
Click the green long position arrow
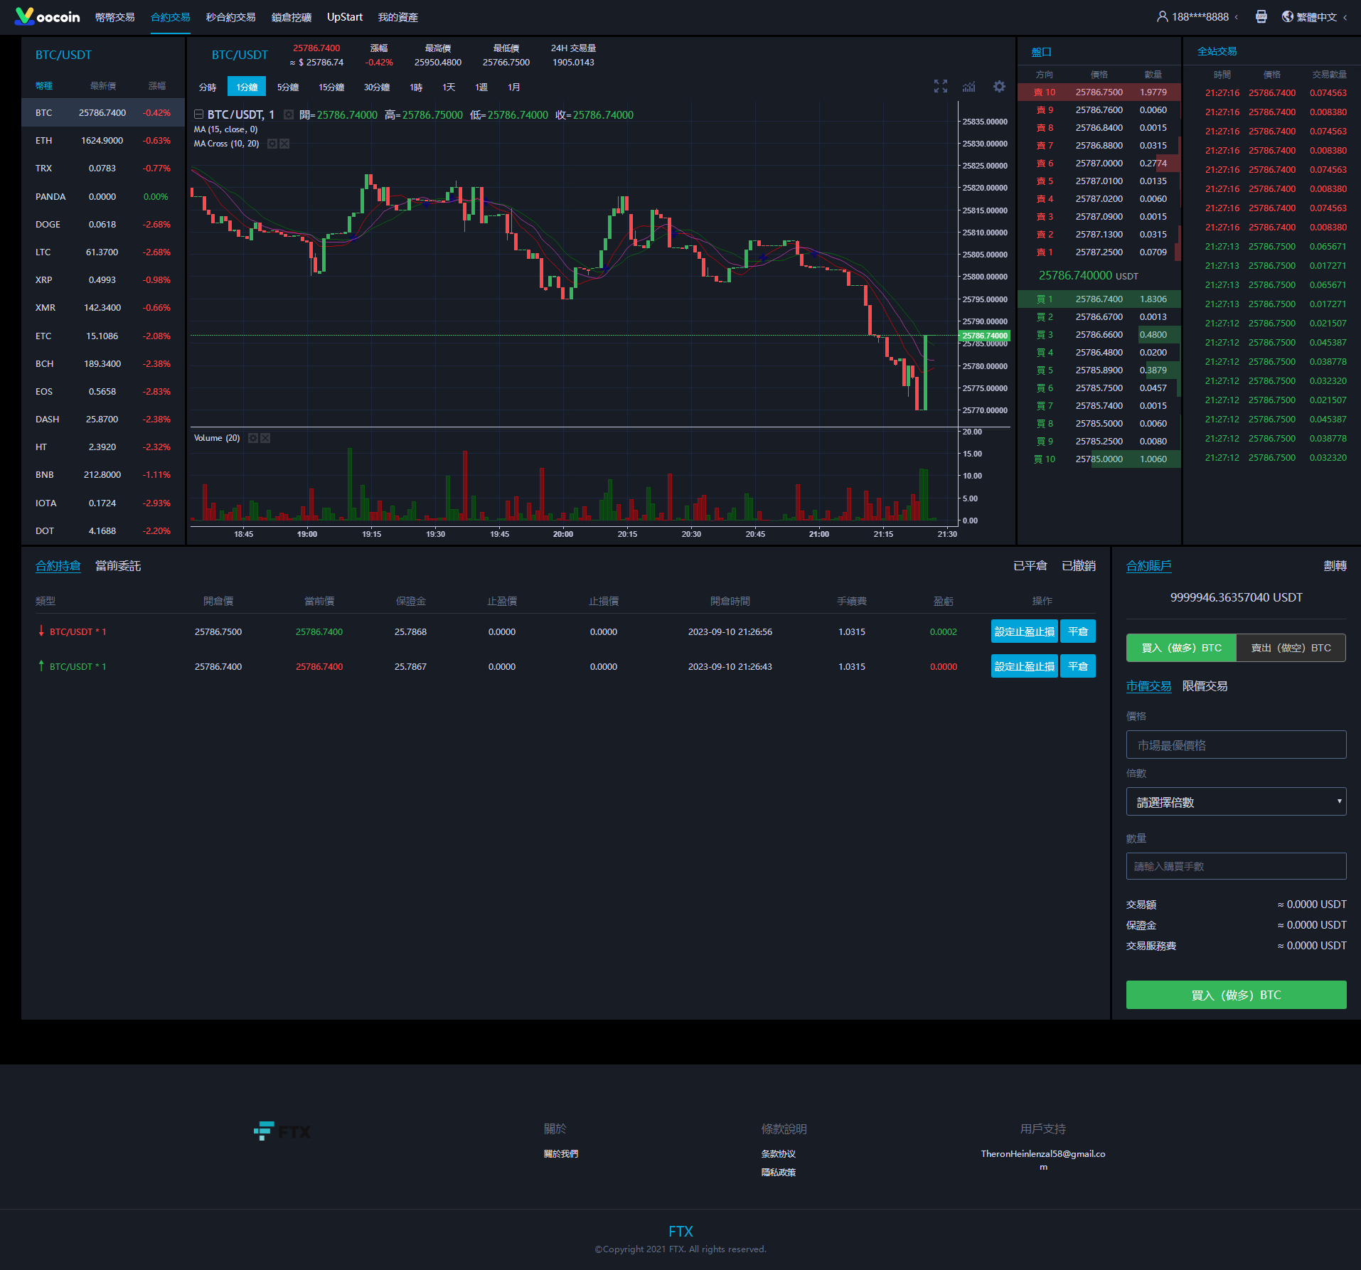41,666
